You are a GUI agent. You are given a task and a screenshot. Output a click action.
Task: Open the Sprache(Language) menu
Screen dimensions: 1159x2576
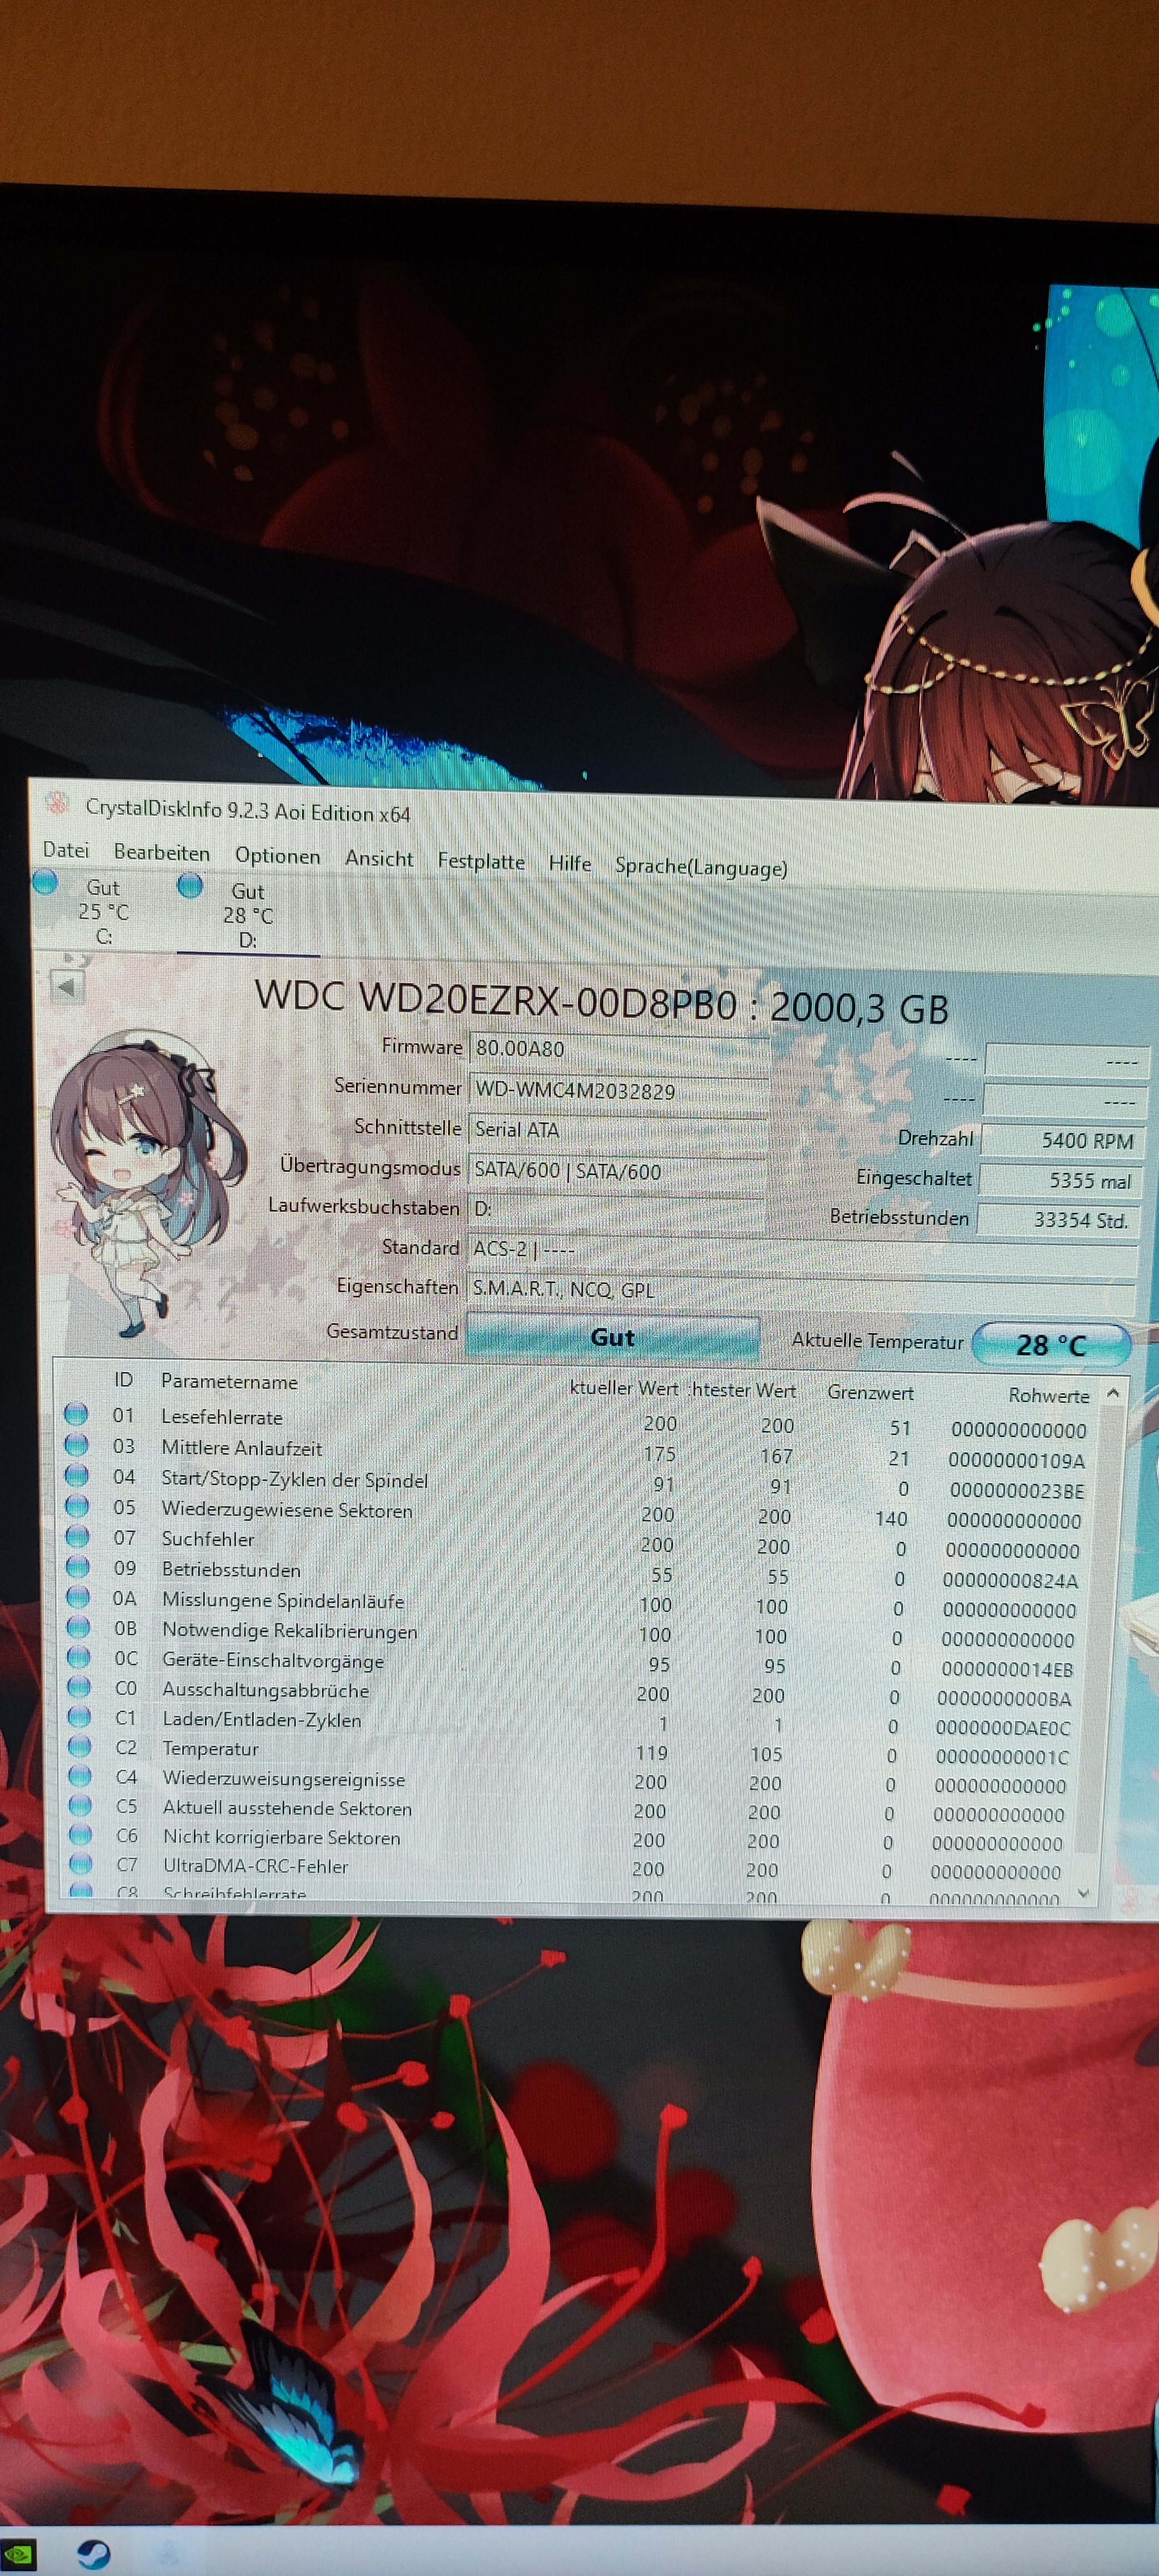tap(700, 867)
